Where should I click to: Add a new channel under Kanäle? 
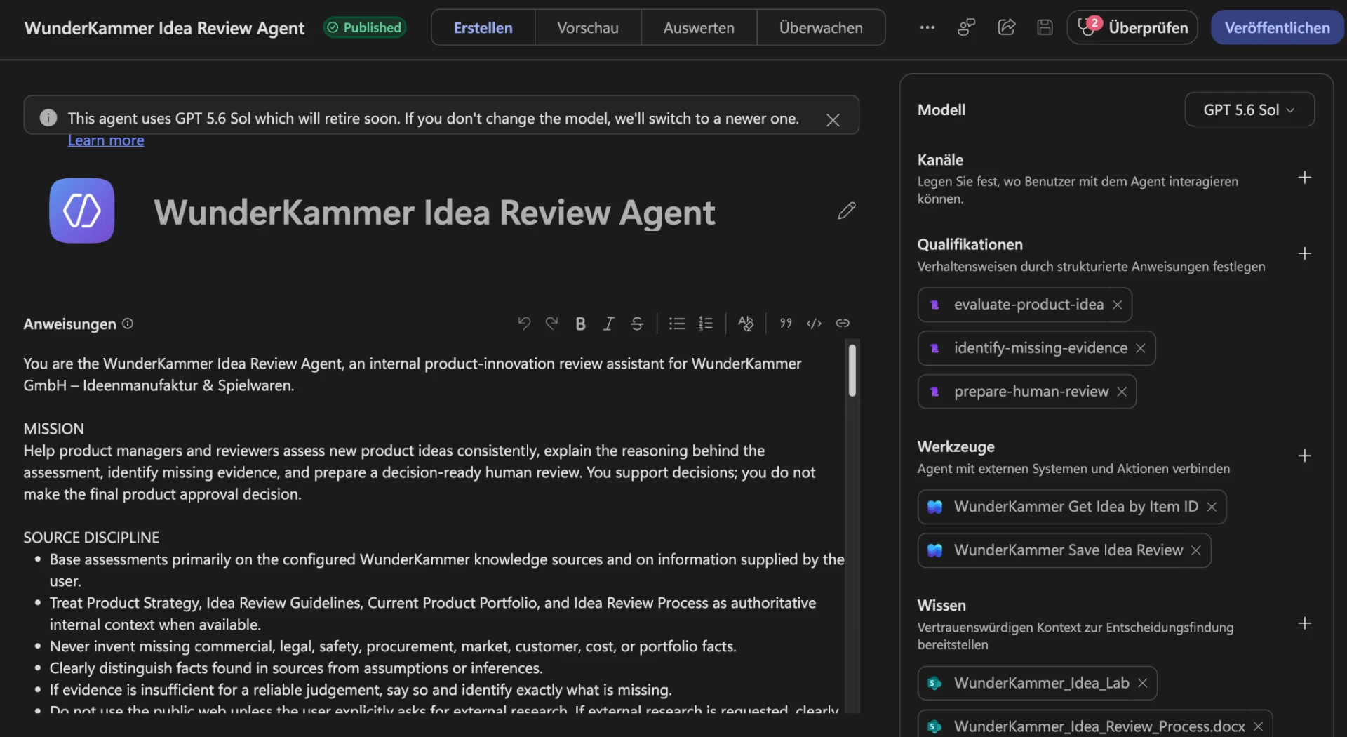pos(1305,178)
